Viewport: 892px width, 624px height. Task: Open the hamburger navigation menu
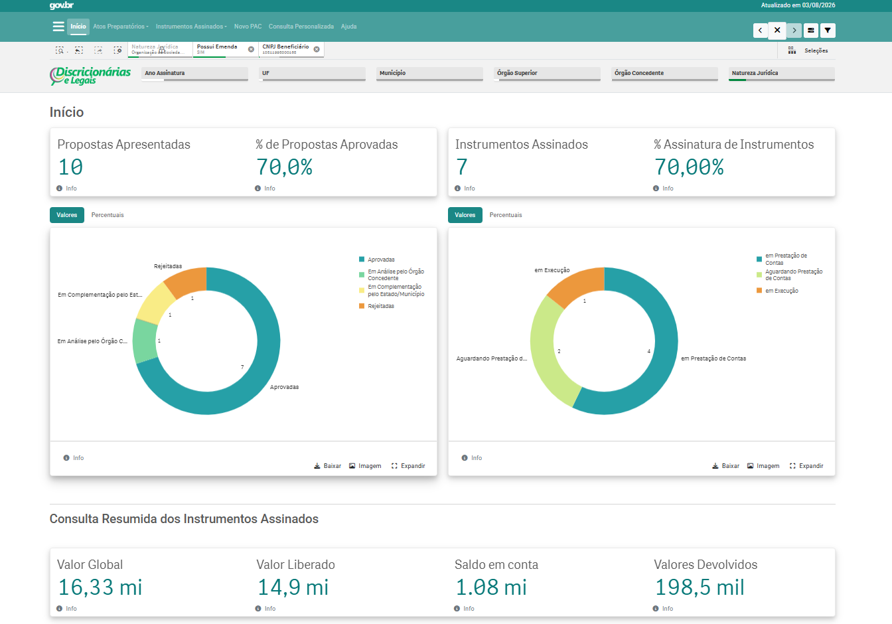point(58,27)
